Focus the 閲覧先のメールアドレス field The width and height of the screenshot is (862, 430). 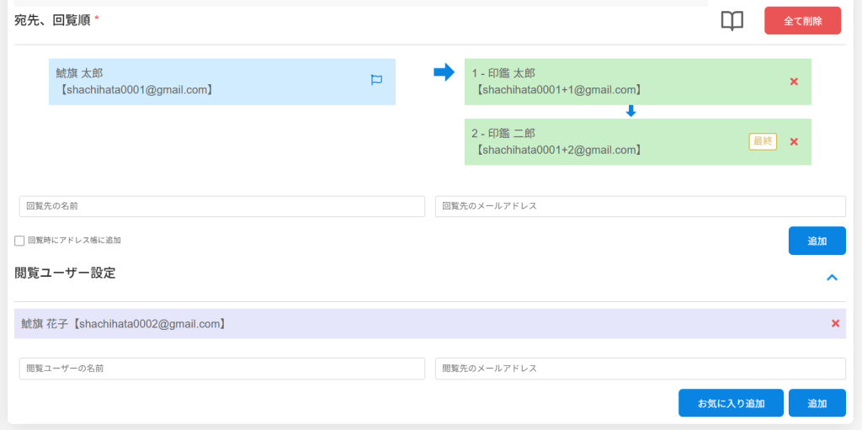tap(640, 369)
